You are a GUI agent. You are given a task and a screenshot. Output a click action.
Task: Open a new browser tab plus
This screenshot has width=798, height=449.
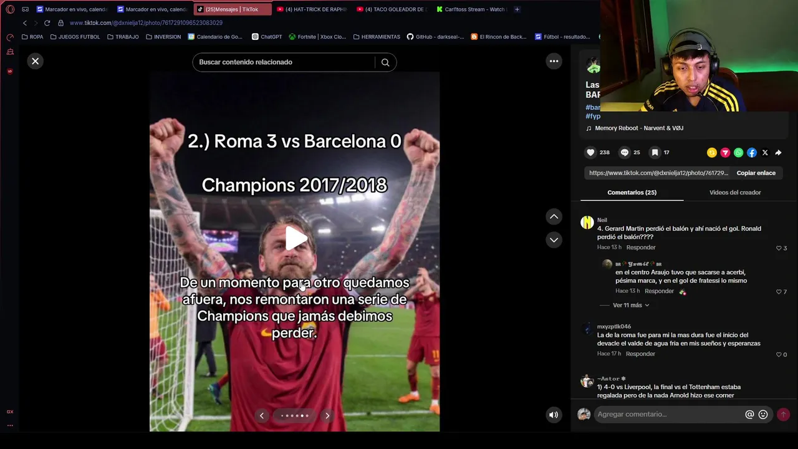click(517, 9)
